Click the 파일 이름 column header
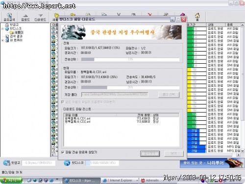The width and height of the screenshot is (245, 184). (x=90, y=115)
